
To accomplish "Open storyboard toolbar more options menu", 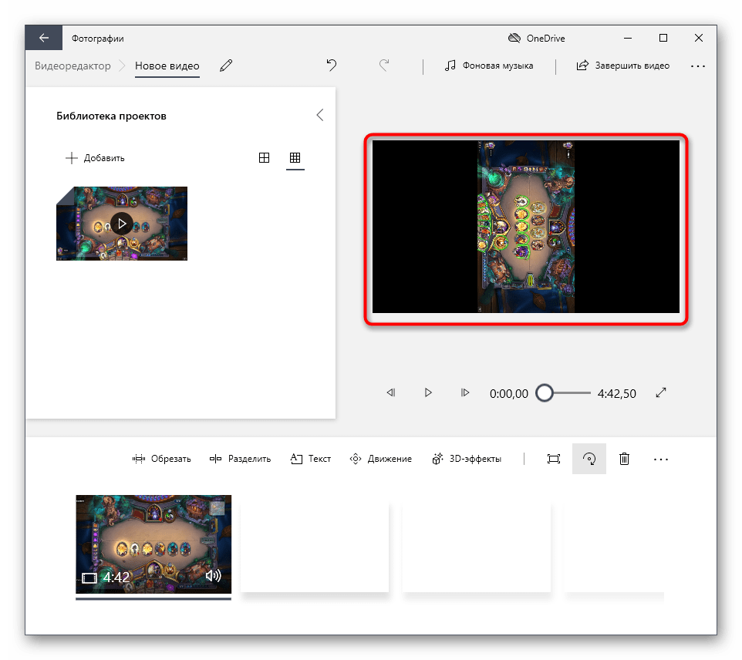I will point(661,459).
